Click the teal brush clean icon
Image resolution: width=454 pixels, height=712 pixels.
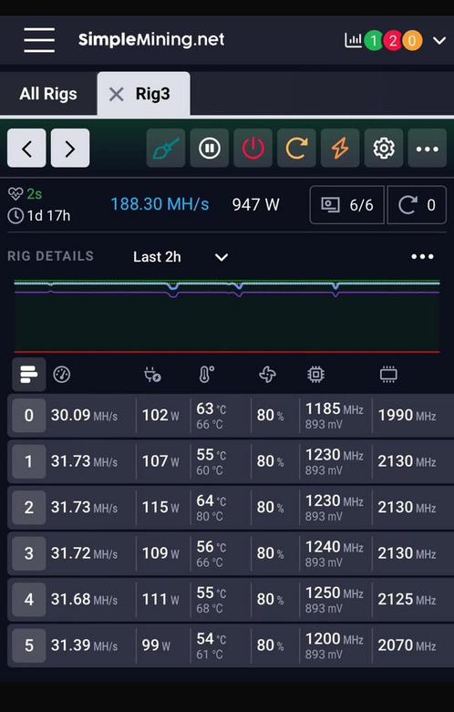(166, 148)
